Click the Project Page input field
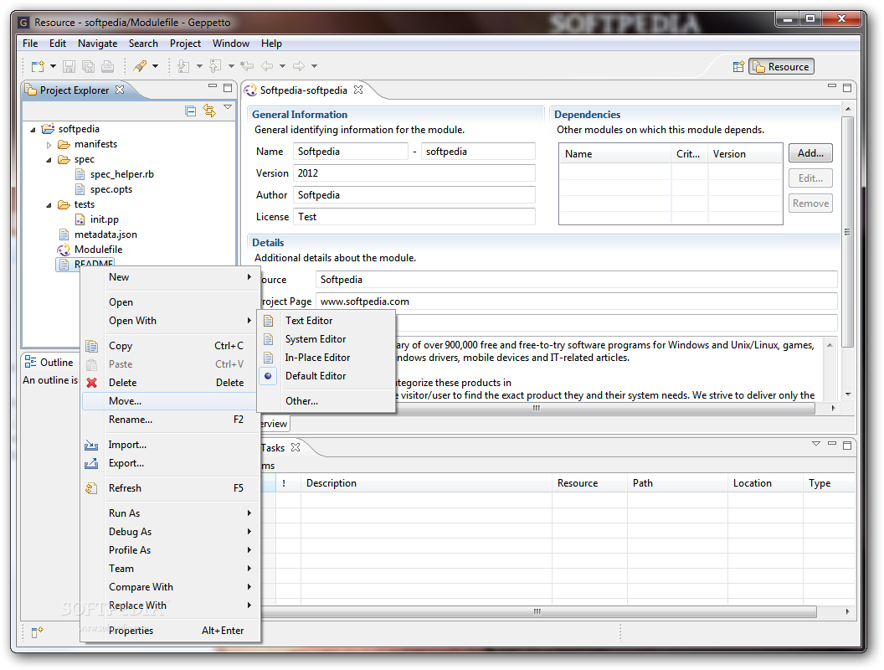This screenshot has height=670, width=884. 576,301
